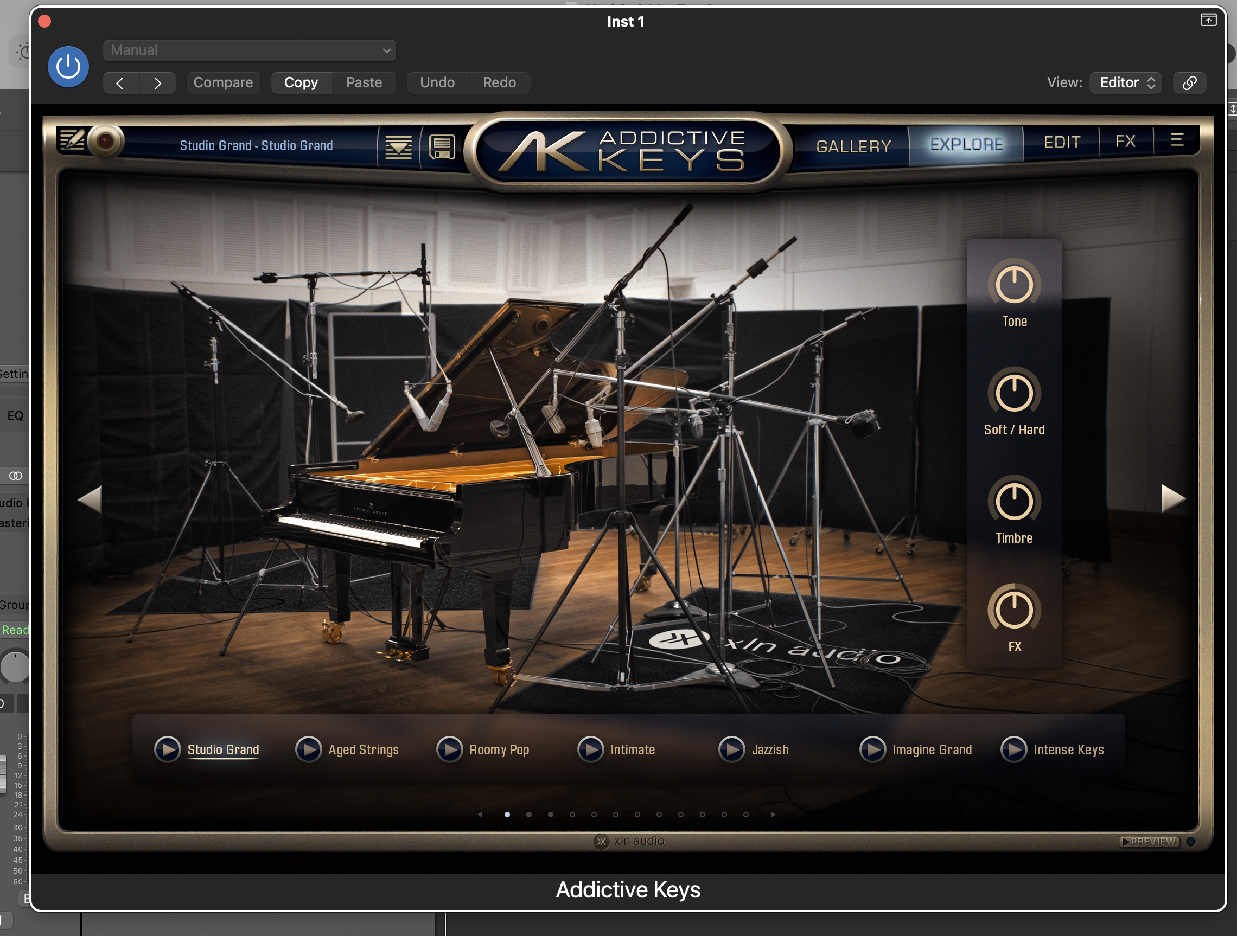The image size is (1237, 936).
Task: Switch to the EDIT tab
Action: click(x=1061, y=143)
